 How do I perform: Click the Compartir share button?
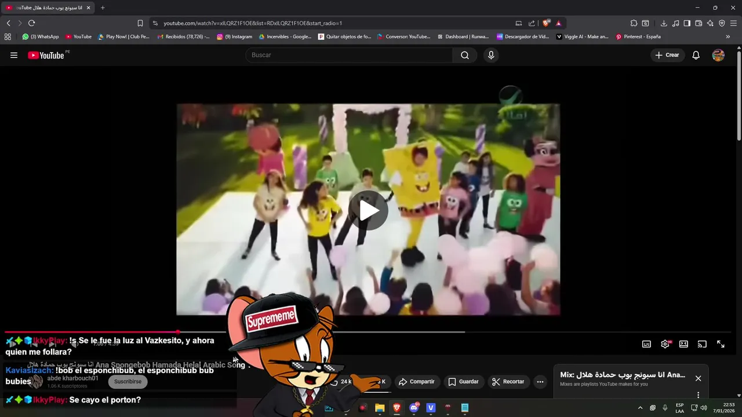[417, 382]
